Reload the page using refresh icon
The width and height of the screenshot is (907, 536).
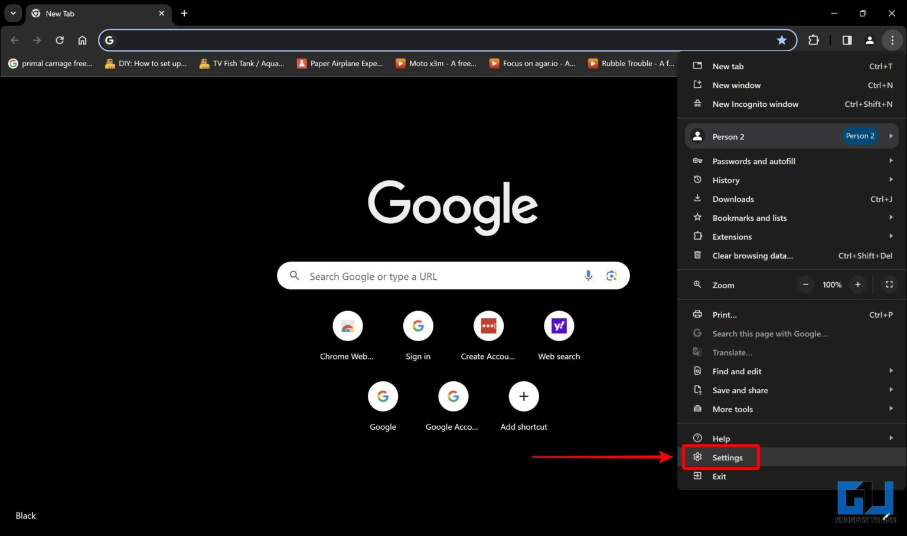pyautogui.click(x=60, y=40)
